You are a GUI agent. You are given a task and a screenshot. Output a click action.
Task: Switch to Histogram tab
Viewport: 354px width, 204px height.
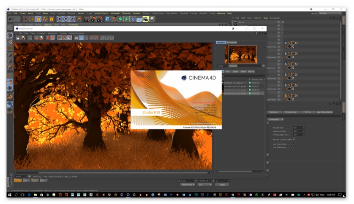coord(232,42)
